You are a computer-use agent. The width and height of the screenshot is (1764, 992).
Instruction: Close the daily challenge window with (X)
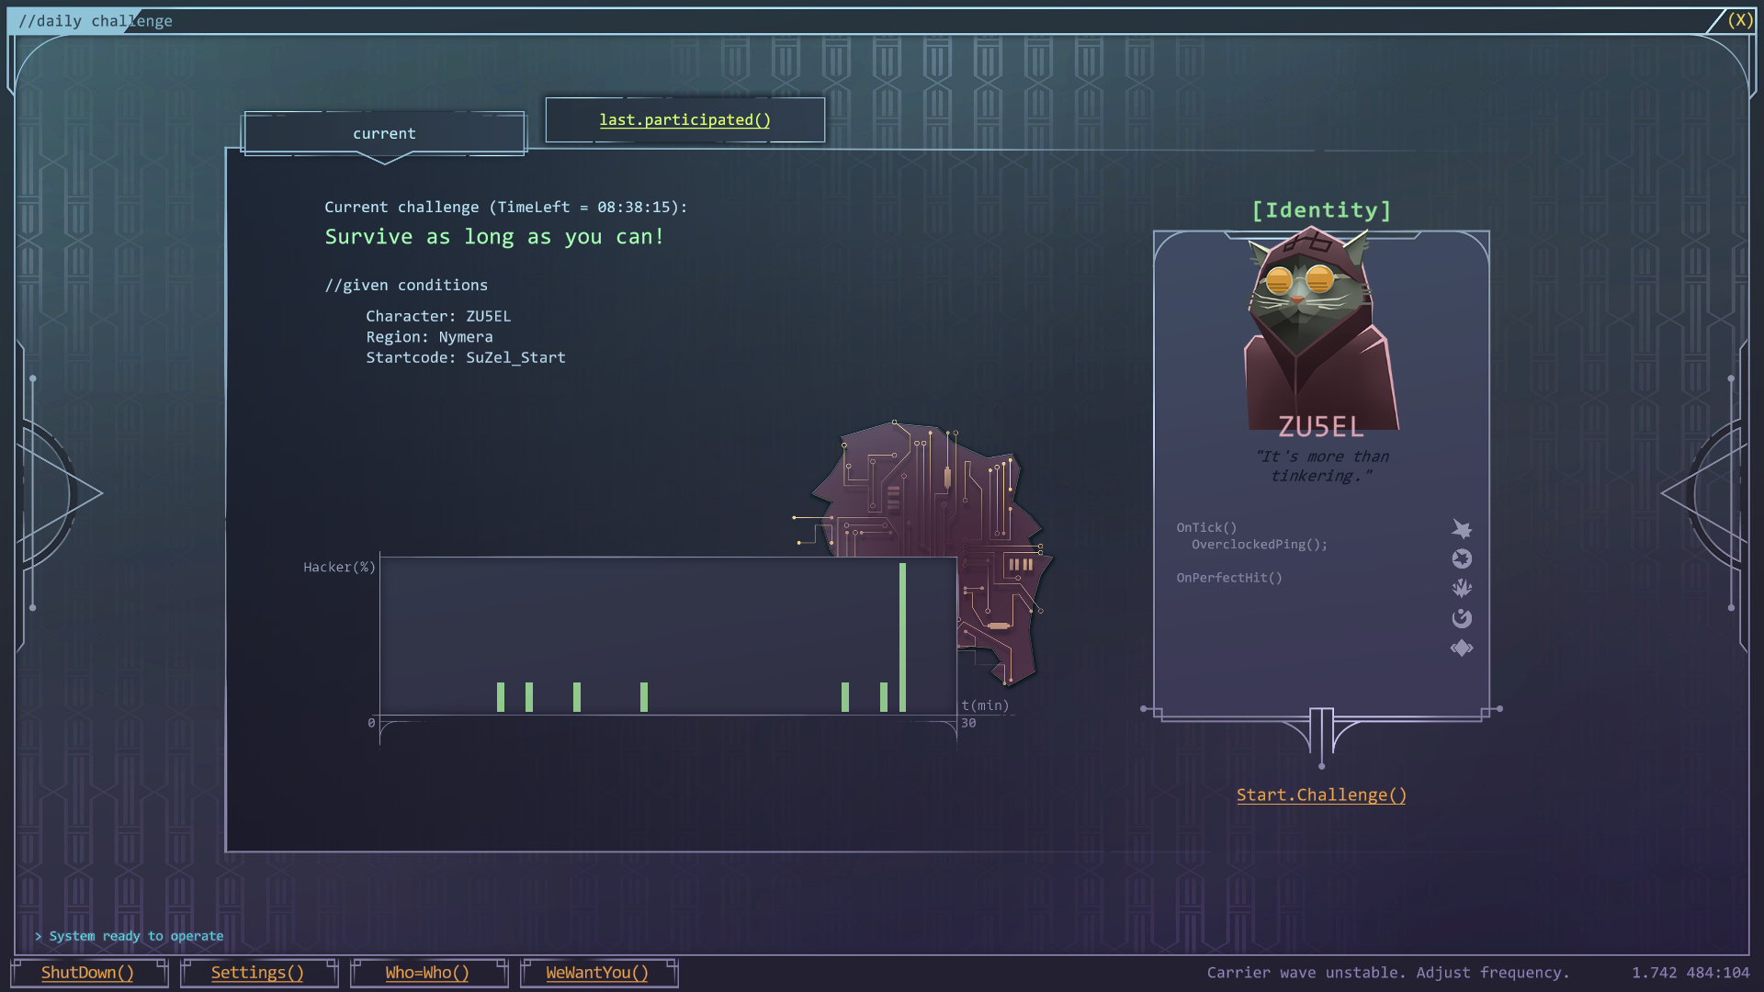click(1739, 20)
